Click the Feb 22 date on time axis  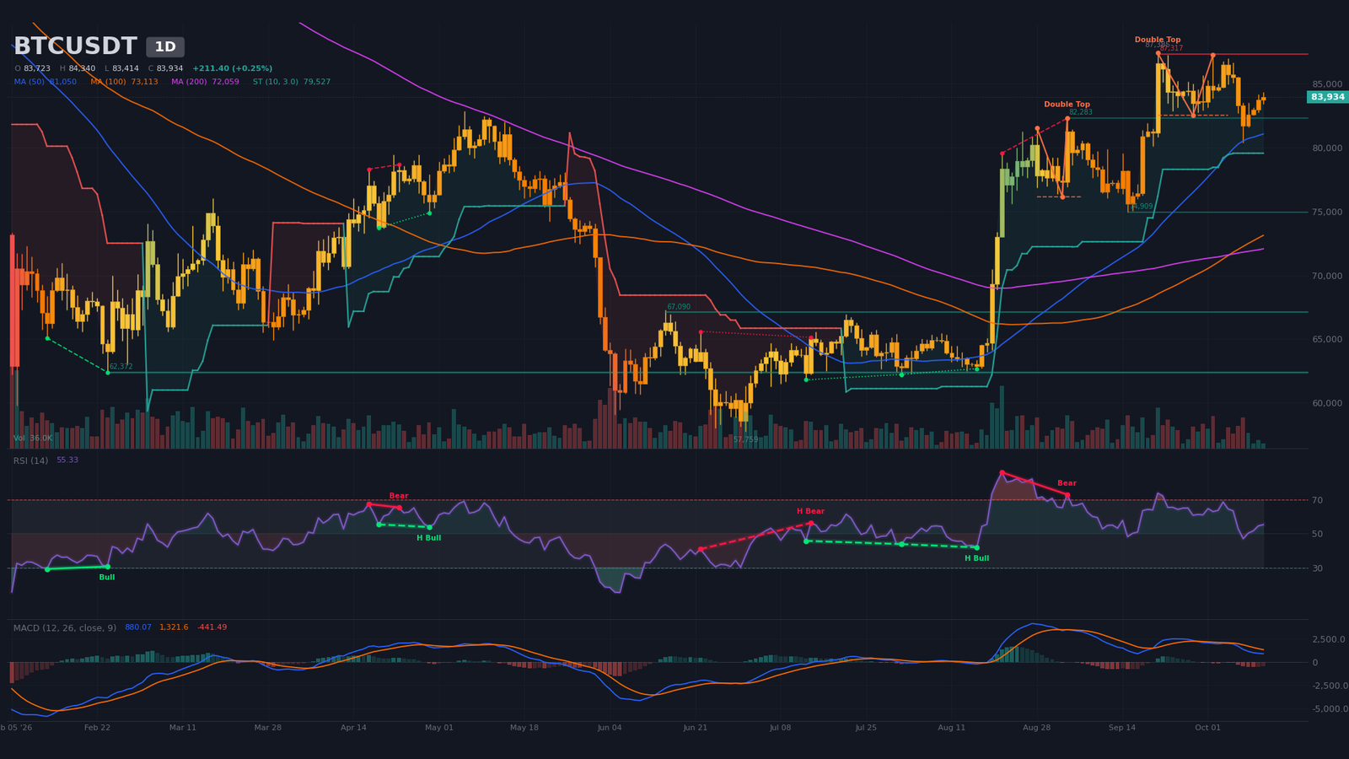[97, 727]
